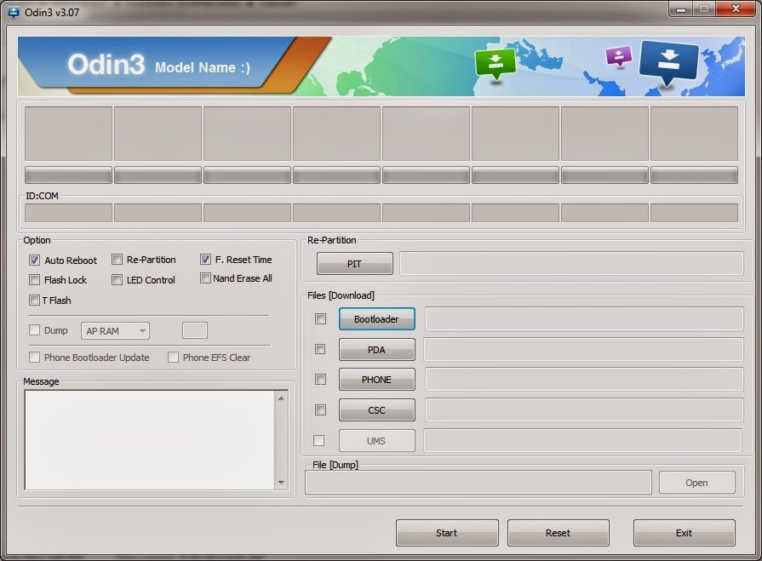Choose a PDA file via PDA button
This screenshot has height=561, width=762.
(376, 350)
